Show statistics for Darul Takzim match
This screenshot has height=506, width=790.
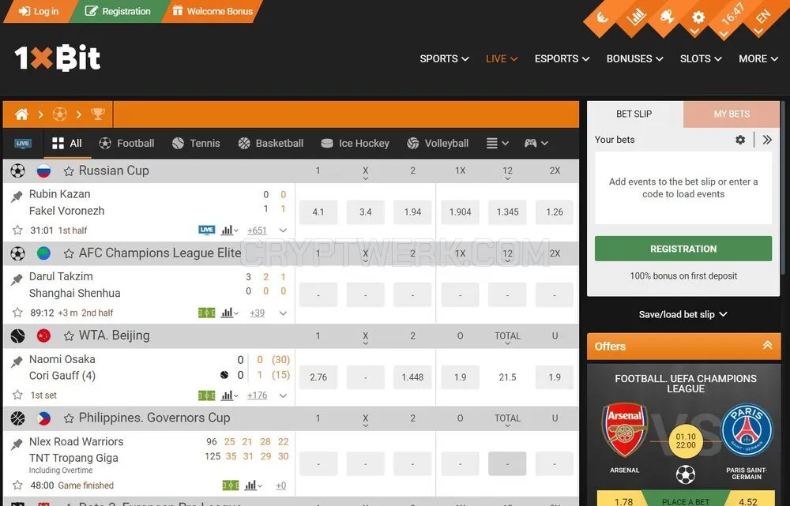pos(229,313)
